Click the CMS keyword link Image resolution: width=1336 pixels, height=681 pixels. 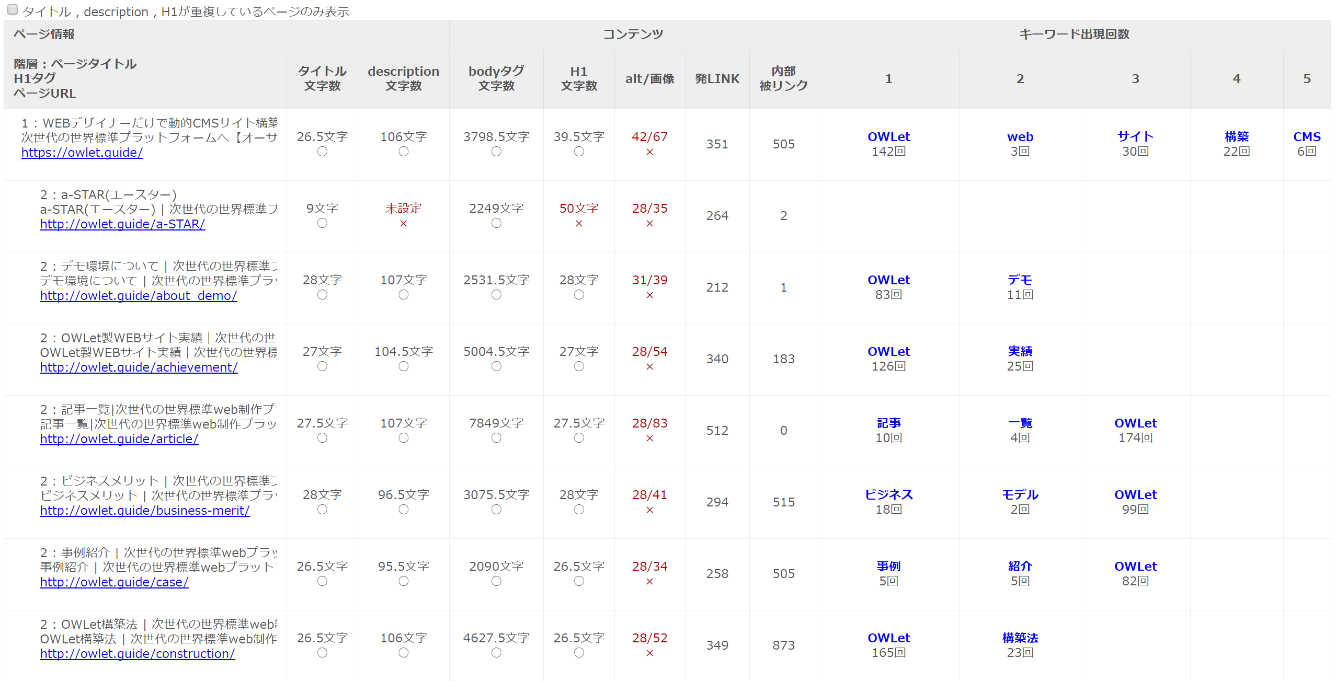click(1306, 137)
